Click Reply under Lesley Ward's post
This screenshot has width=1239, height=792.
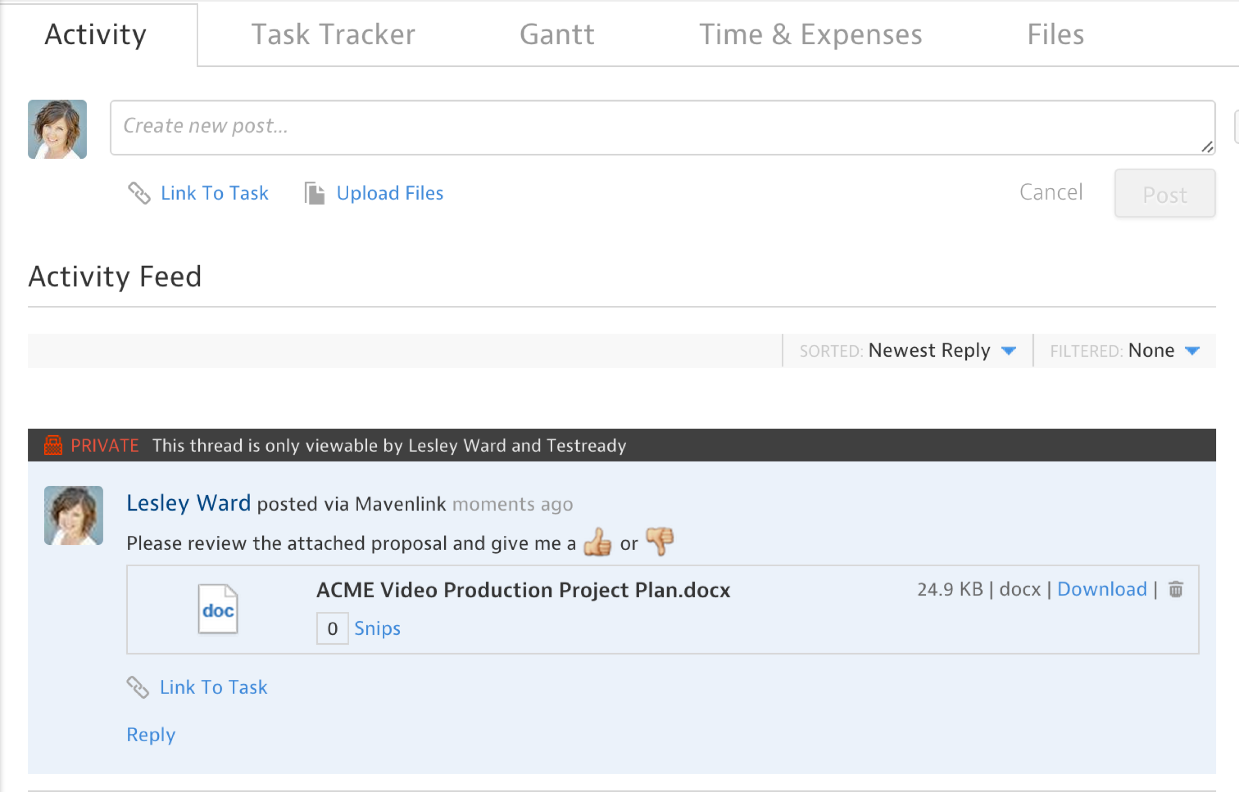point(150,734)
